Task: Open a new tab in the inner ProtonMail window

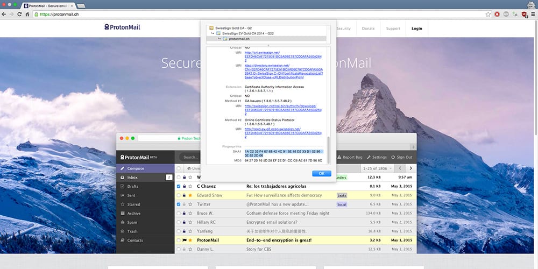Action: 413,147
